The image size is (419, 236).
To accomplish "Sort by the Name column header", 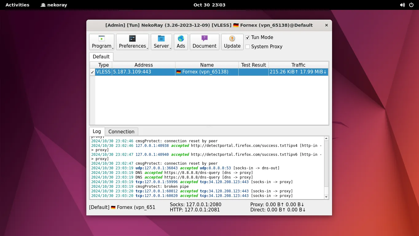I will (207, 65).
